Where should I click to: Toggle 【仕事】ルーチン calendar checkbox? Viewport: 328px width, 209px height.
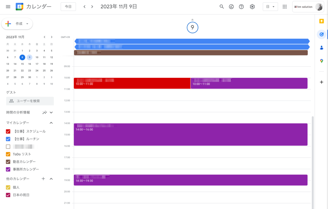pyautogui.click(x=8, y=139)
